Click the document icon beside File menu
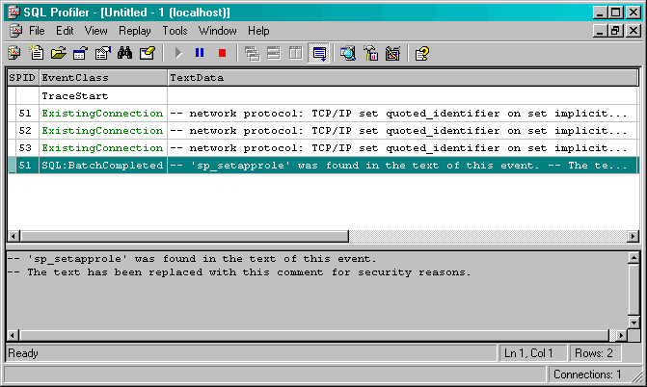This screenshot has width=647, height=387. [x=16, y=31]
